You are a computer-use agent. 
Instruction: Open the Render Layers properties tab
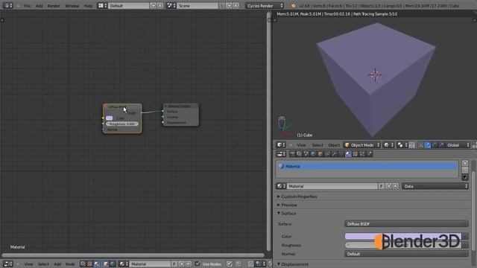300,154
